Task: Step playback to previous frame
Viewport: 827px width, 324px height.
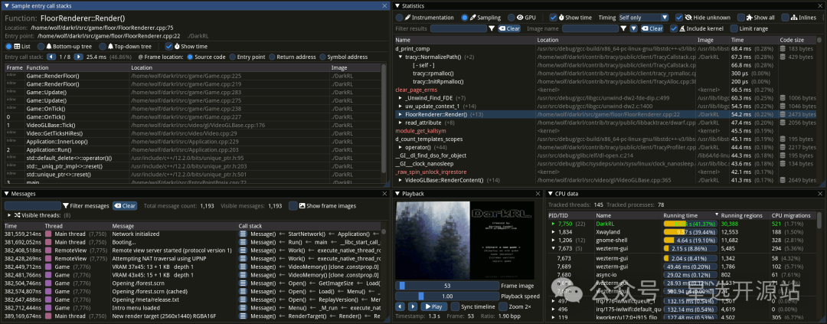Action: click(400, 306)
